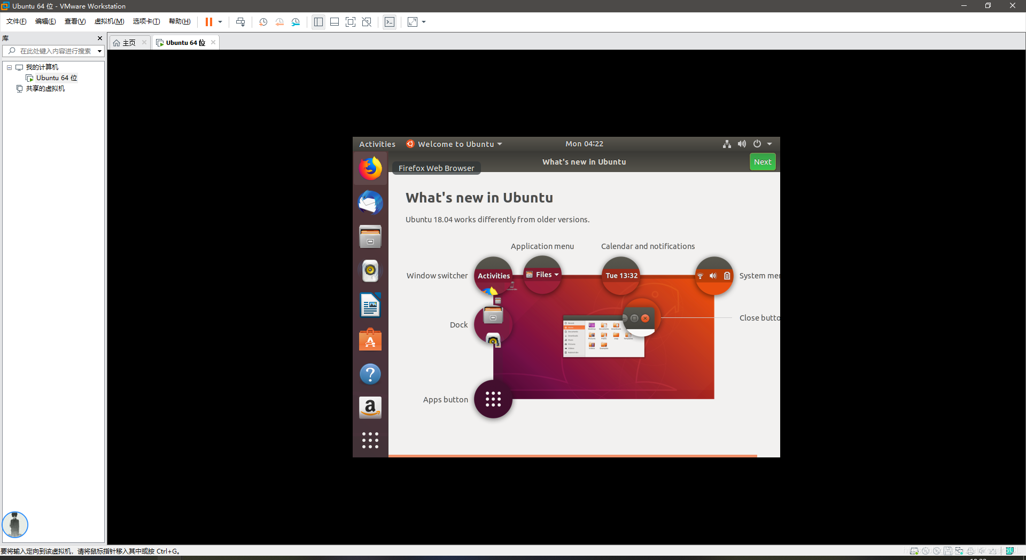
Task: Select 我的计算机 in the library tree
Action: coord(42,67)
